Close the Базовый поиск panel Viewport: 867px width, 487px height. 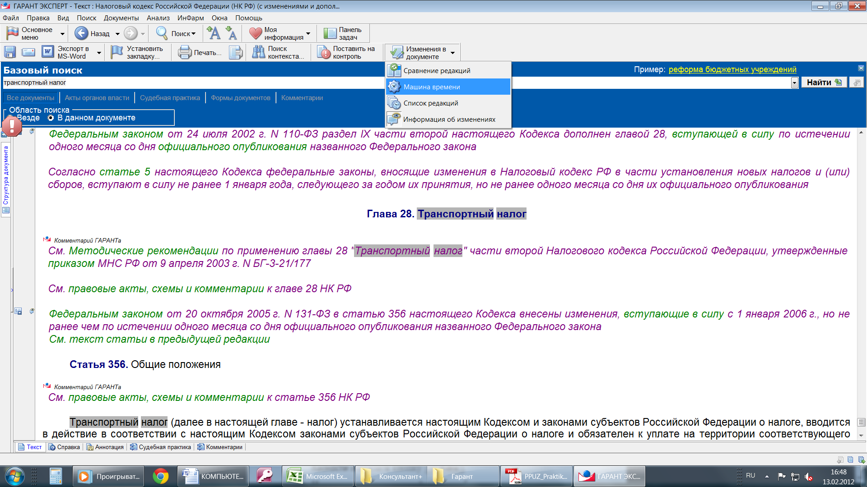pyautogui.click(x=861, y=68)
